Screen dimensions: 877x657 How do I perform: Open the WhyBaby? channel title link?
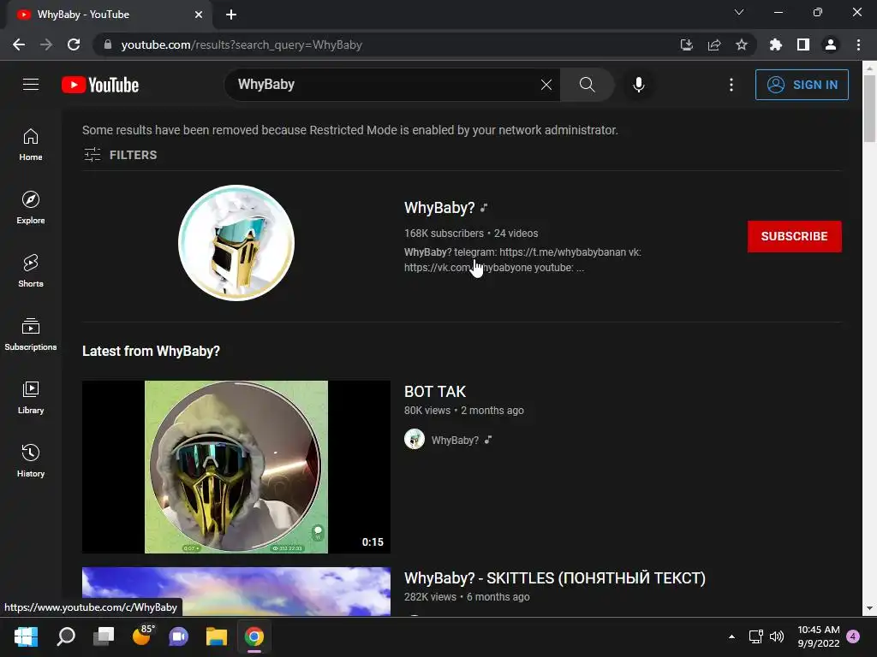[x=439, y=208]
